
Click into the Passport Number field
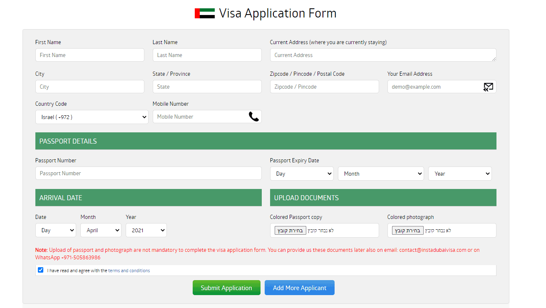149,173
